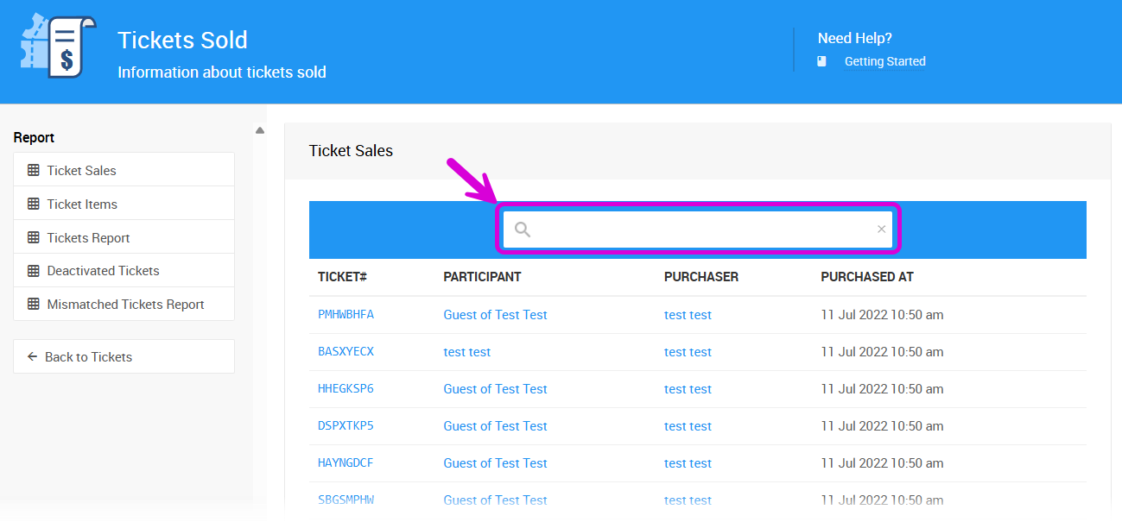Sort by the TICKET# column header

tap(342, 277)
